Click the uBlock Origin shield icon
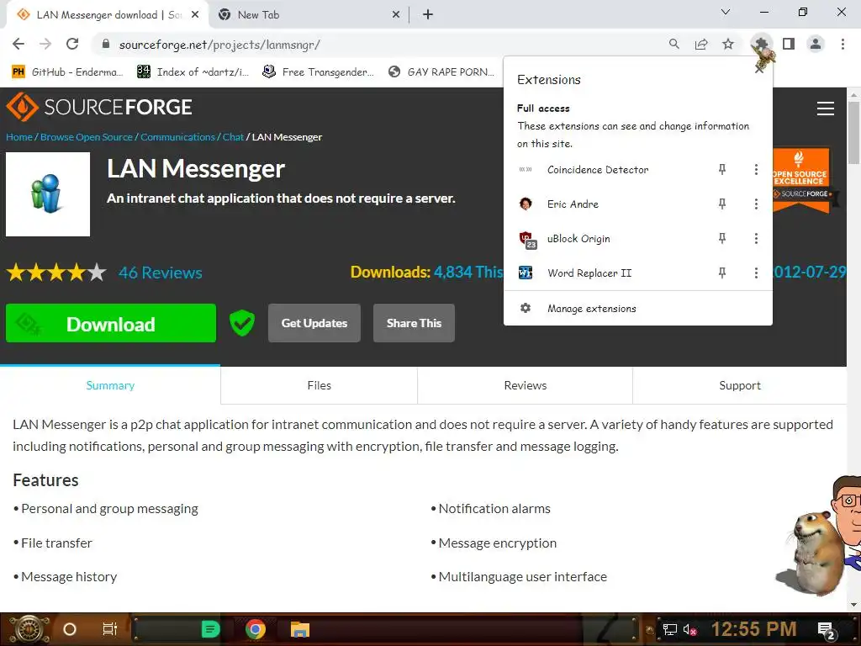861x646 pixels. (527, 240)
